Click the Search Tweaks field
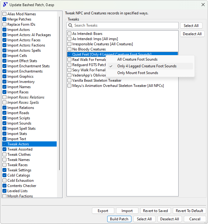Image resolution: width=208 pixels, height=224 pixels. [123, 25]
